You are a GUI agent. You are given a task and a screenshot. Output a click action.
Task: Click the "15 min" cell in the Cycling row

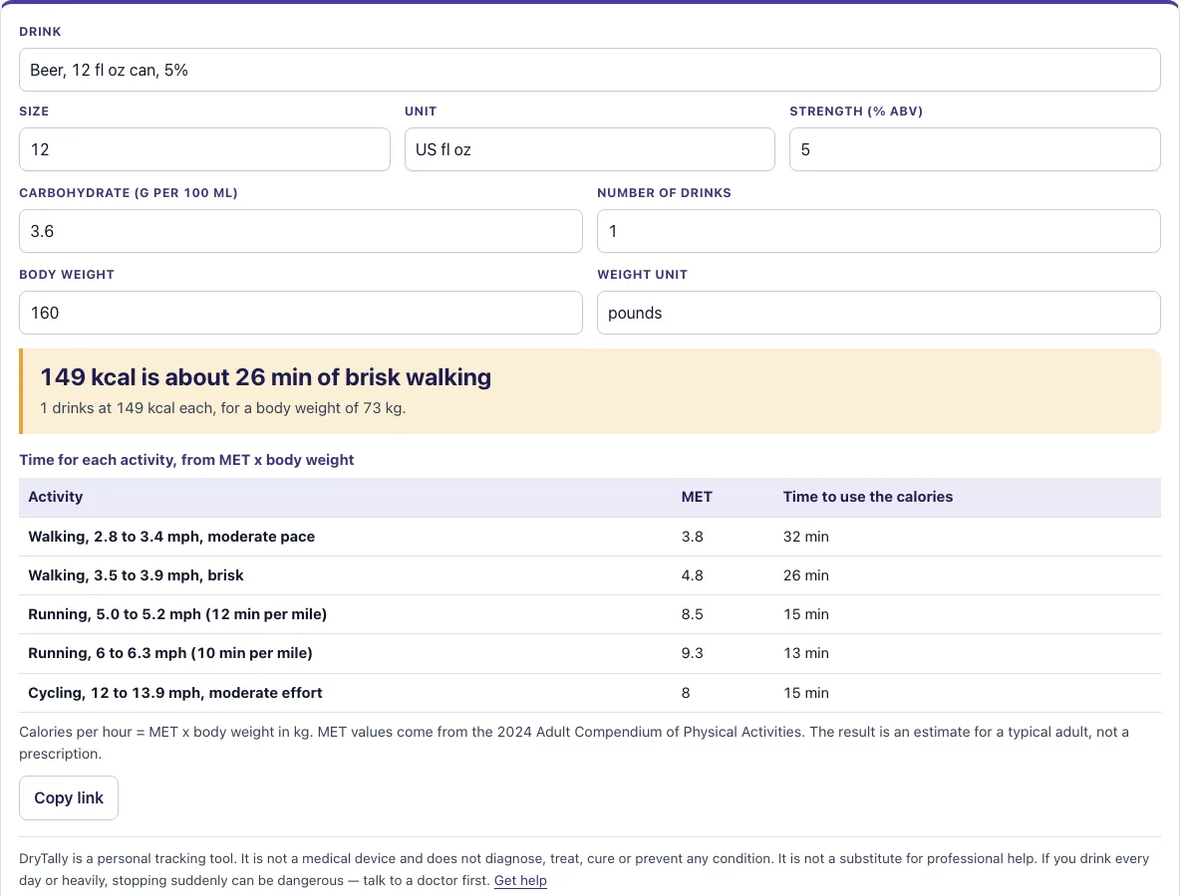pos(806,693)
